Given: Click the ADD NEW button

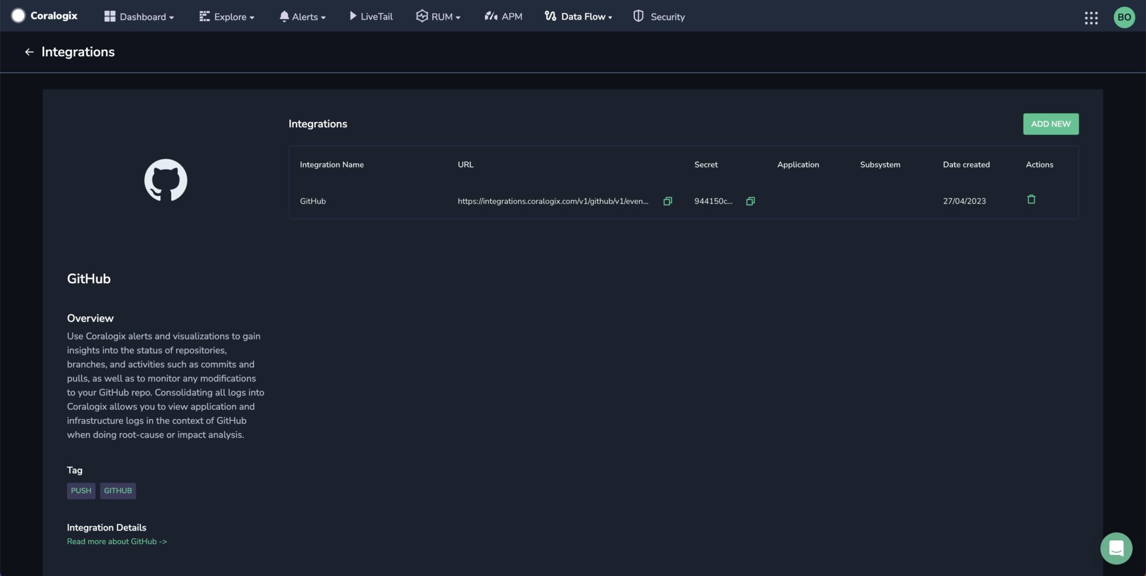Looking at the screenshot, I should 1051,124.
